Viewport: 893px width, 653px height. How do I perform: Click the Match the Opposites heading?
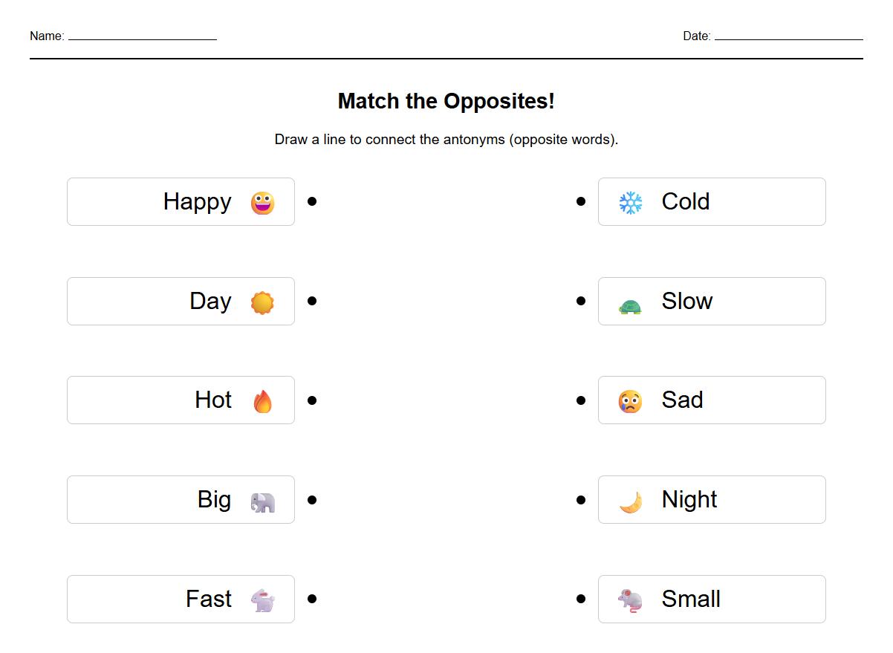point(446,101)
